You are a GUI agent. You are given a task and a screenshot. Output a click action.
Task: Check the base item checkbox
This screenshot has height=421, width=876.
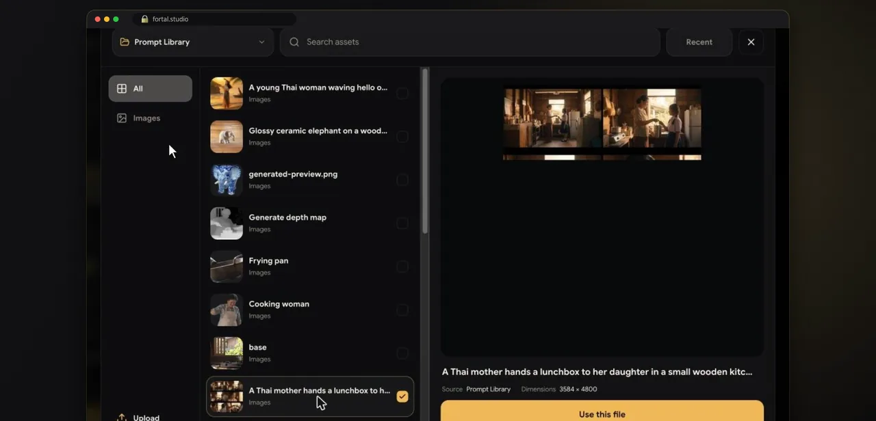[402, 353]
